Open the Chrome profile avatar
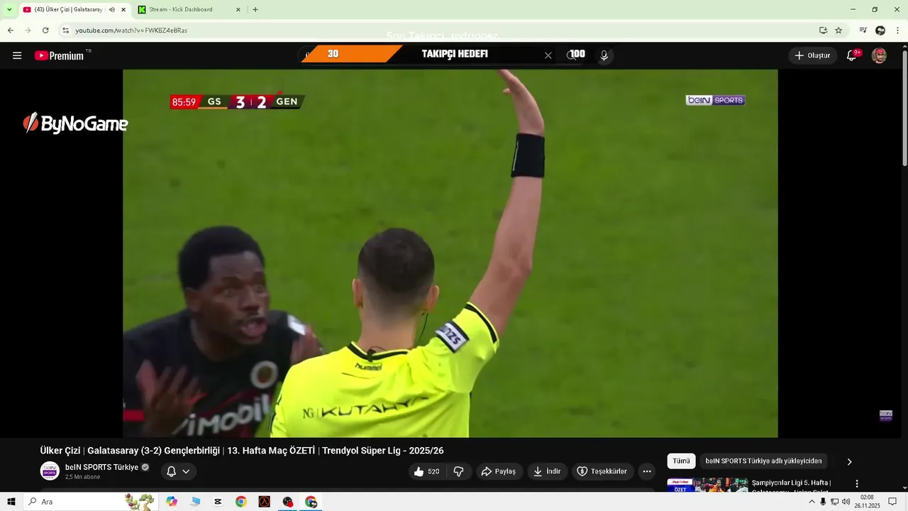The width and height of the screenshot is (908, 511). pyautogui.click(x=880, y=31)
